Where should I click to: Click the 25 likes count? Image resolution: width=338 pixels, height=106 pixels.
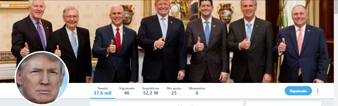174,93
